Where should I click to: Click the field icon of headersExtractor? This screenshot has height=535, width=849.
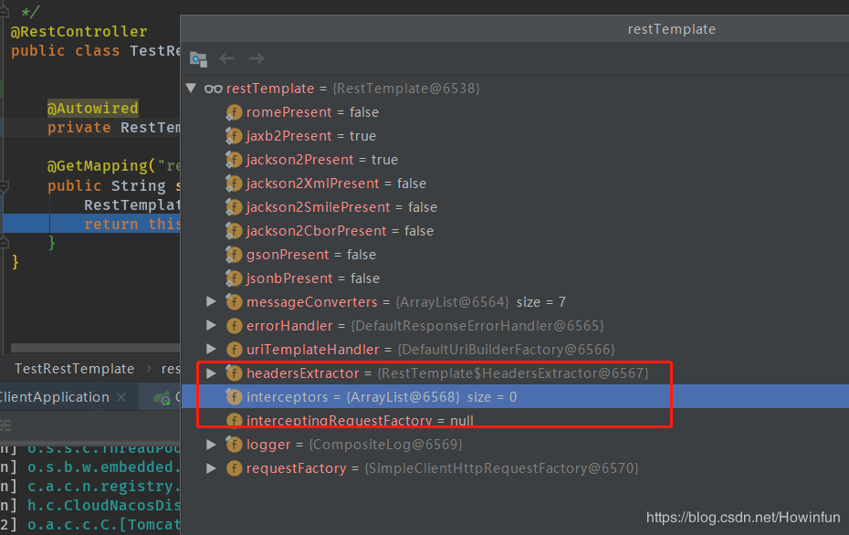(x=234, y=373)
